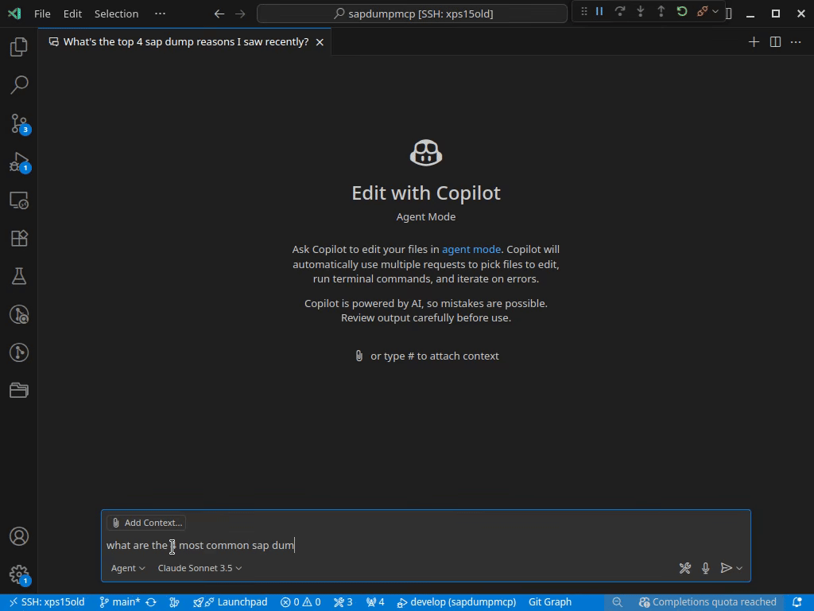Open Git Graph from status bar
This screenshot has height=611, width=814.
click(x=550, y=602)
